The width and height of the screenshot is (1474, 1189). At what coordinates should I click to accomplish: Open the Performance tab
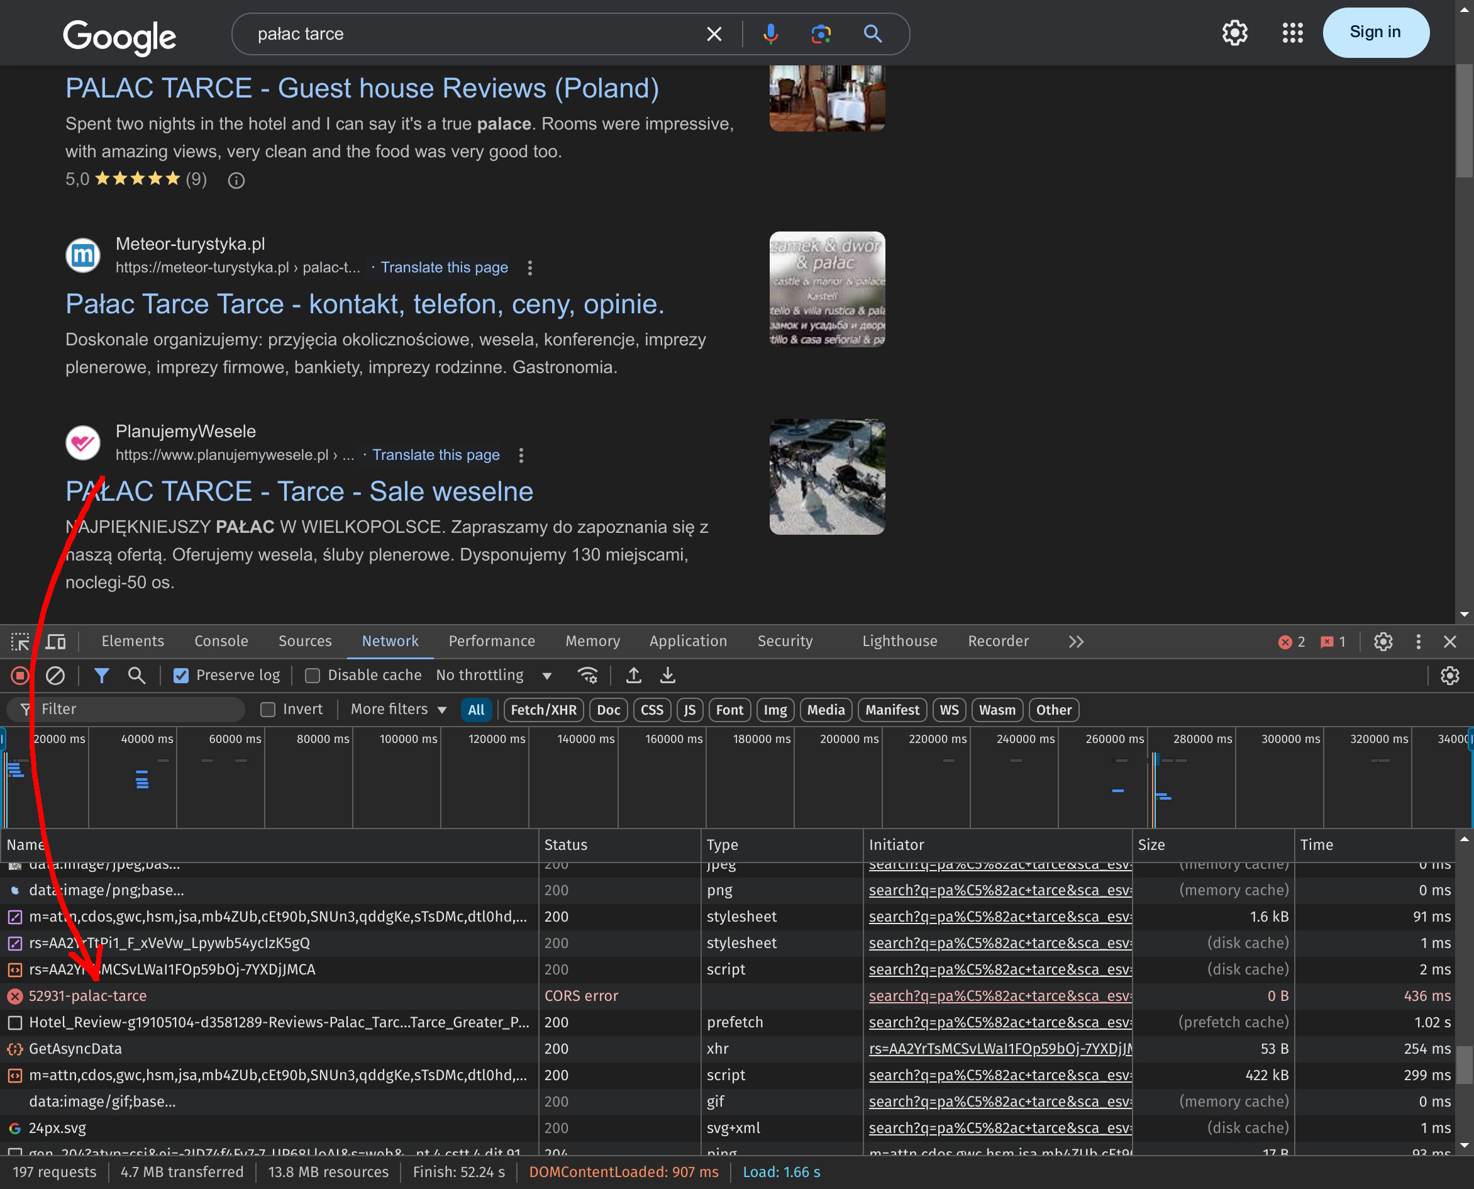tap(492, 641)
